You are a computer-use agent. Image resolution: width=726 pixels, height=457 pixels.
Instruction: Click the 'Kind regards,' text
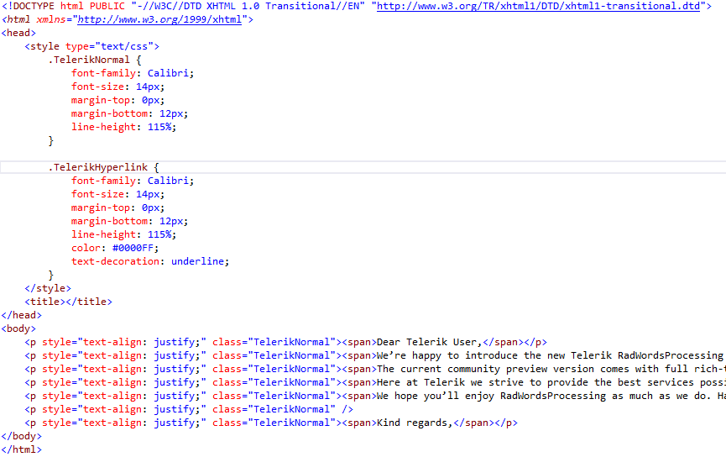[x=415, y=423]
